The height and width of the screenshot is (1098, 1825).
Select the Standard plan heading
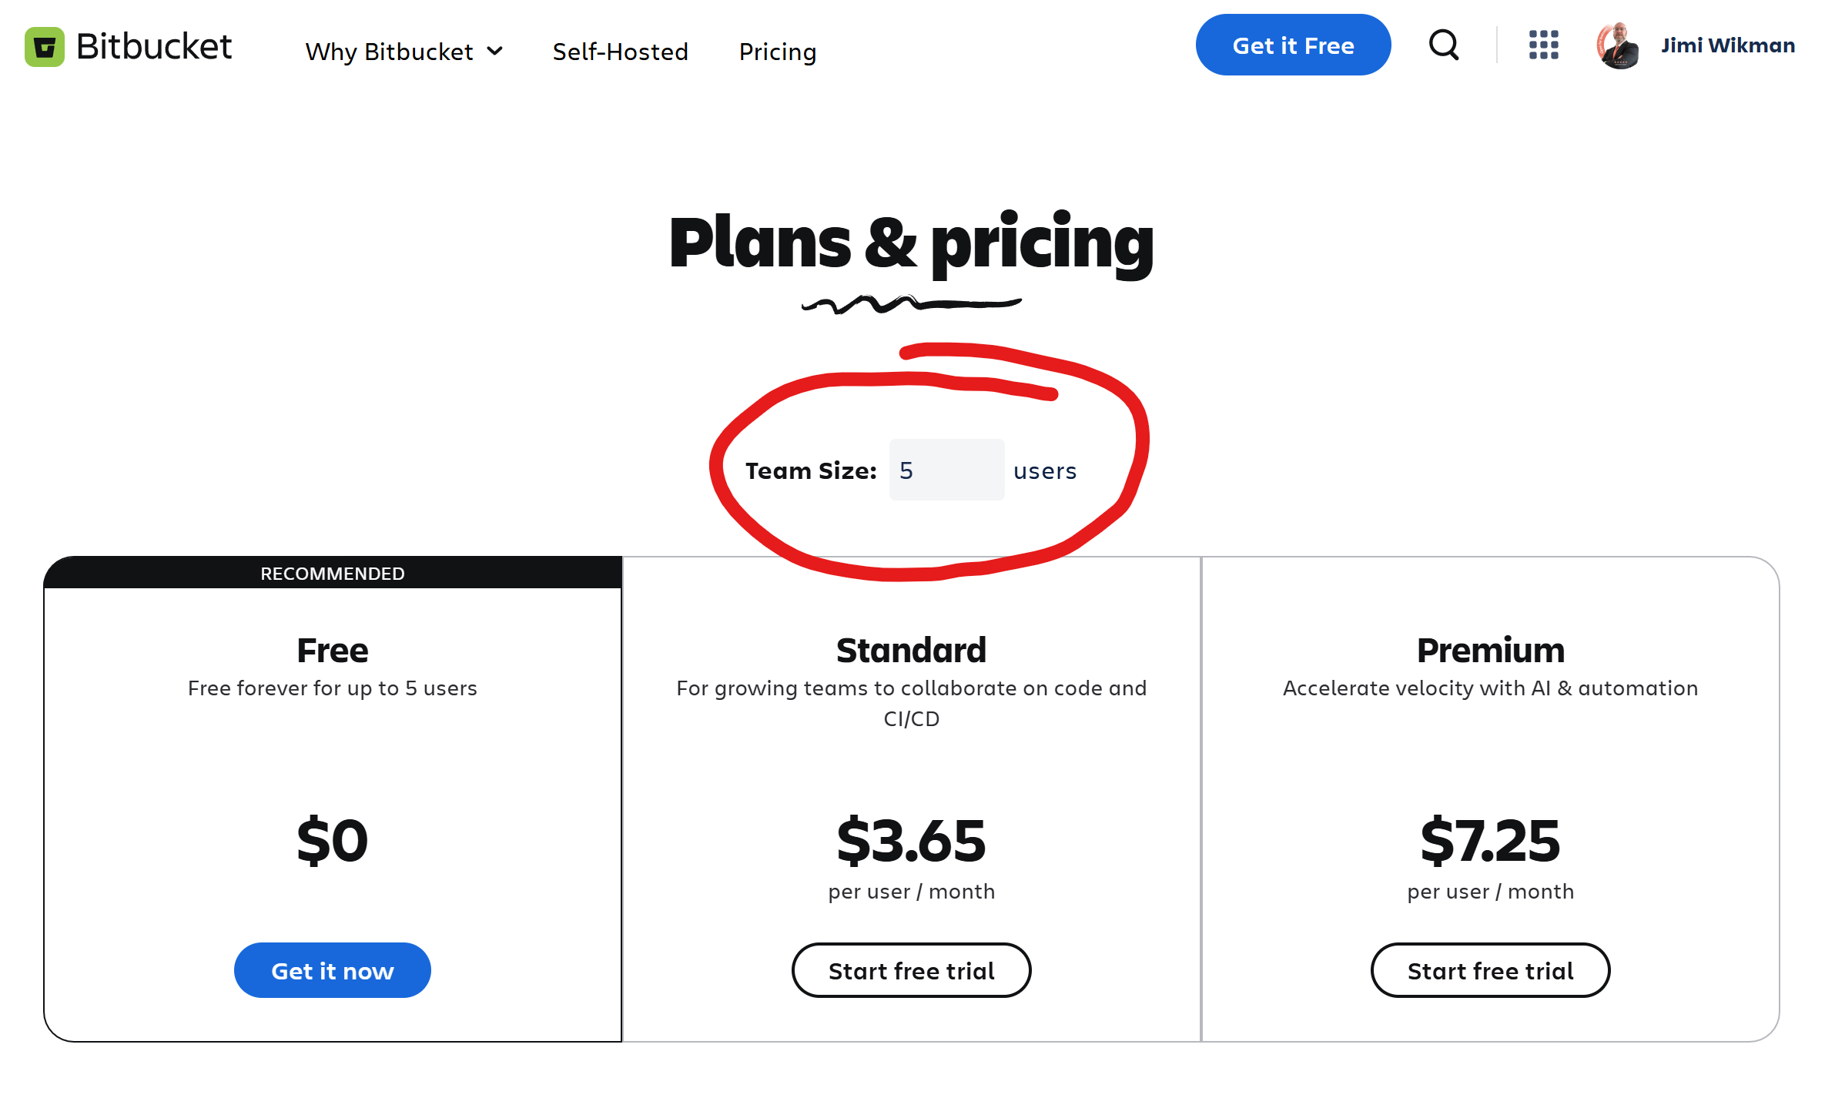tap(911, 651)
